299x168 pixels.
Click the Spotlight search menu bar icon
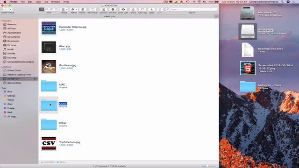coord(282,2)
